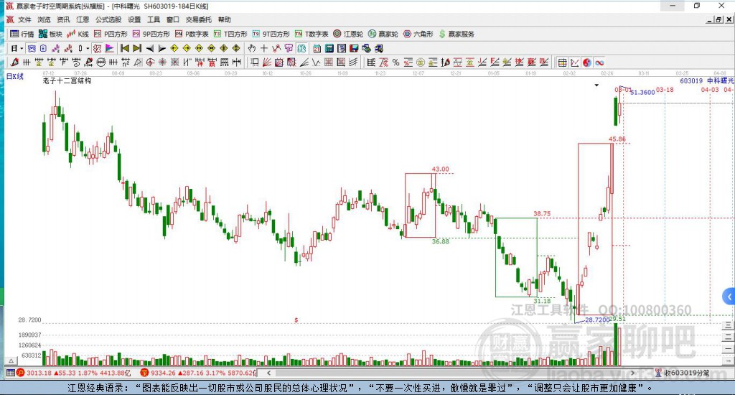
Task: Open the P数字表 tool
Action: 192,34
